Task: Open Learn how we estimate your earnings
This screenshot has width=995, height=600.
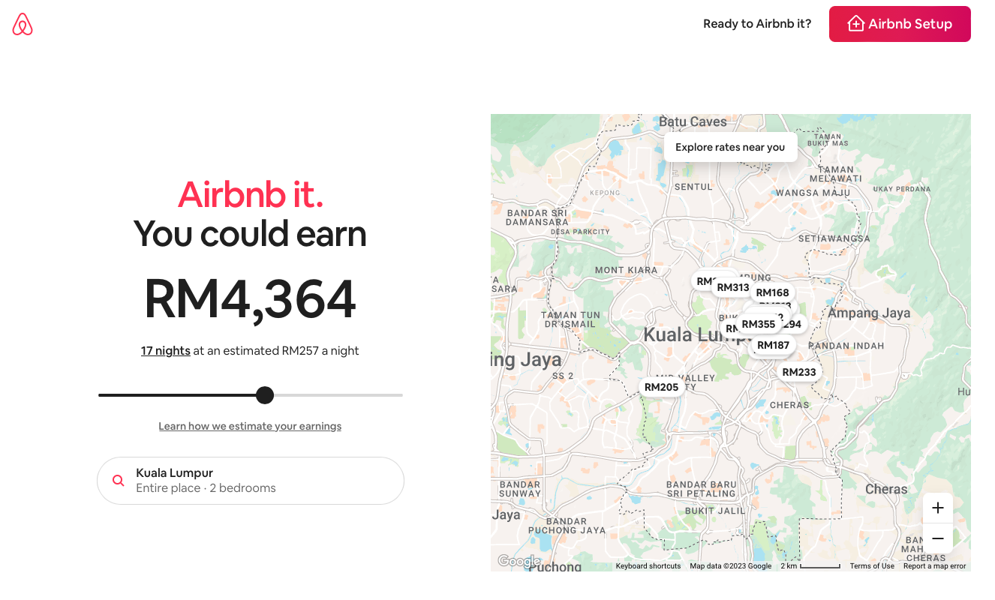Action: point(250,426)
